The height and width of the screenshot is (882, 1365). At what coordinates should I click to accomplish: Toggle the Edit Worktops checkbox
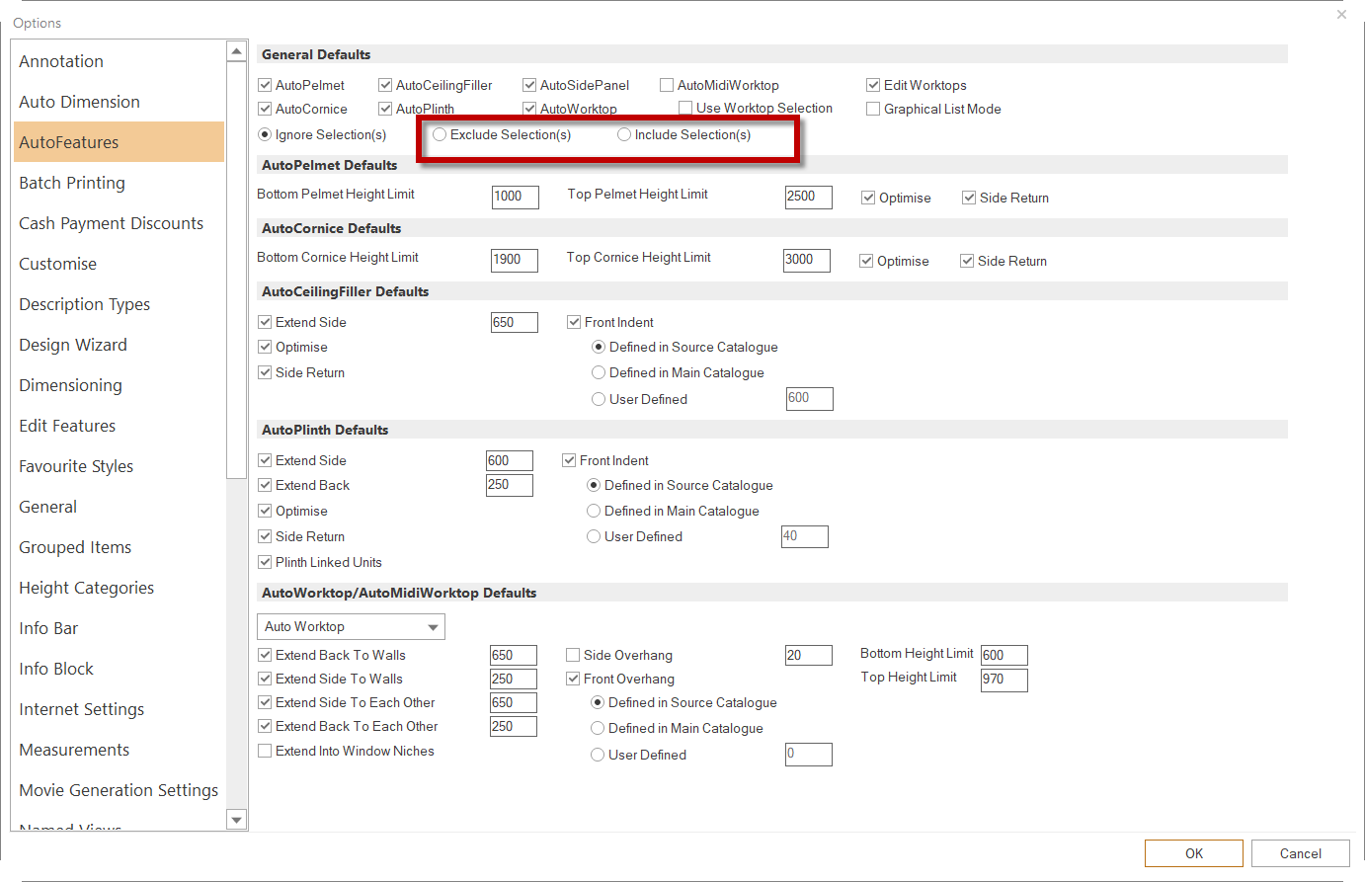point(873,85)
